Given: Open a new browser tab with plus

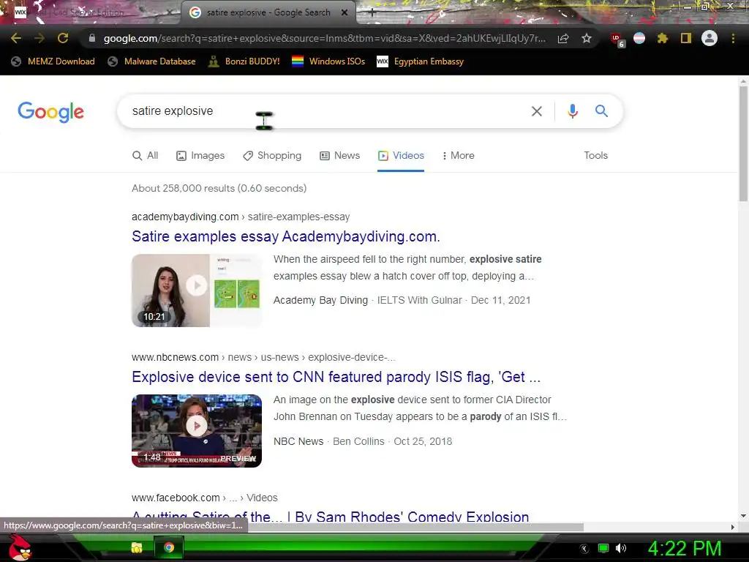Looking at the screenshot, I should click(x=372, y=13).
